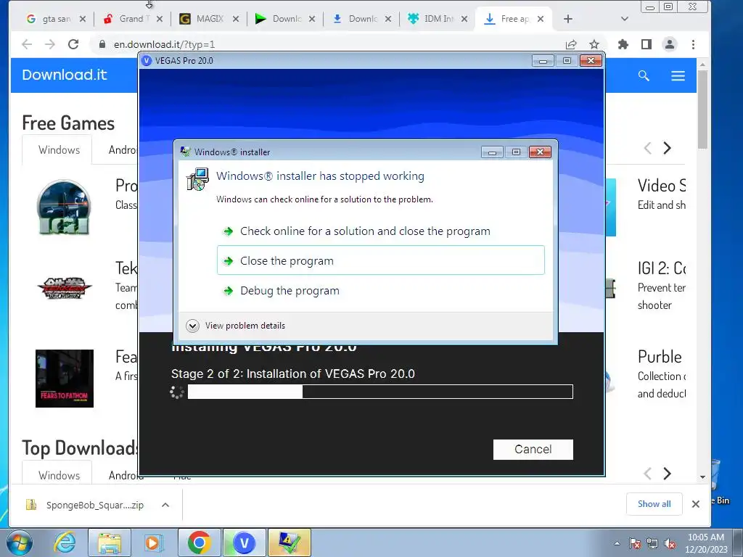Toggle Chrome side panel icon

646,44
